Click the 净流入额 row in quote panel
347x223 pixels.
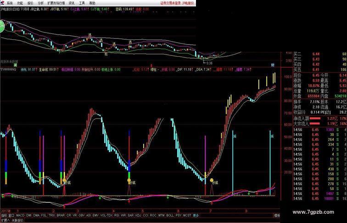point(320,119)
